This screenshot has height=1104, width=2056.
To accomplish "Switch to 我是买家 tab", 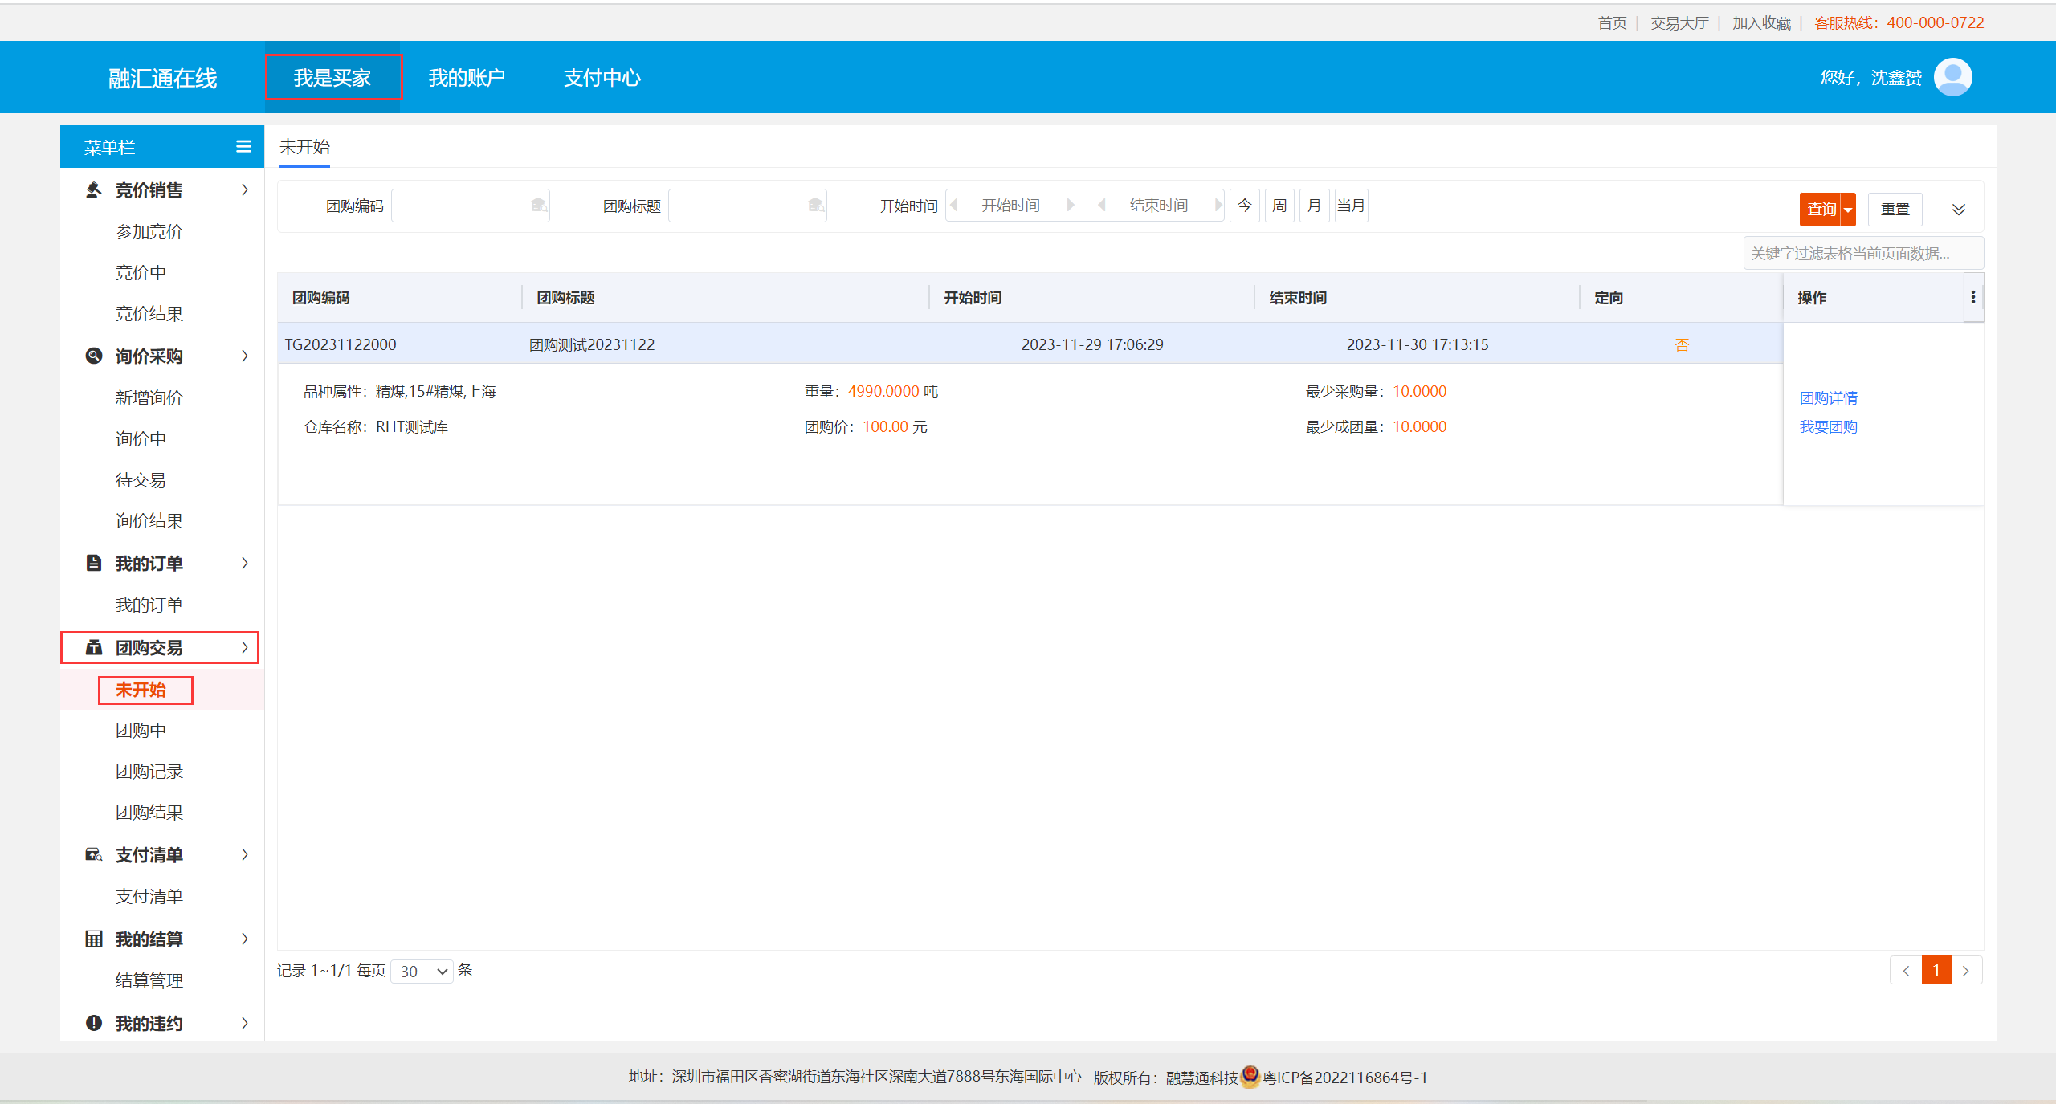I will tap(332, 78).
